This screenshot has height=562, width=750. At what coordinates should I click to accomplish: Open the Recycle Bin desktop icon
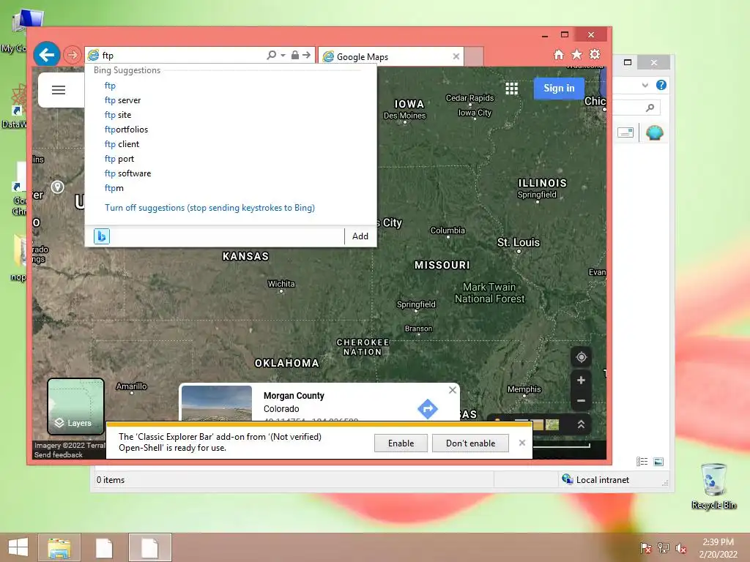coord(713,486)
